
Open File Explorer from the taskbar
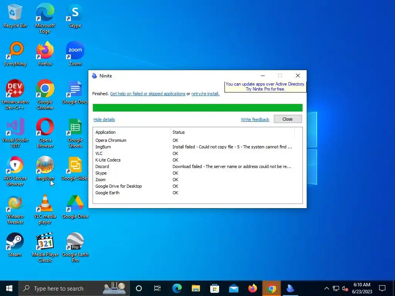[x=196, y=288]
